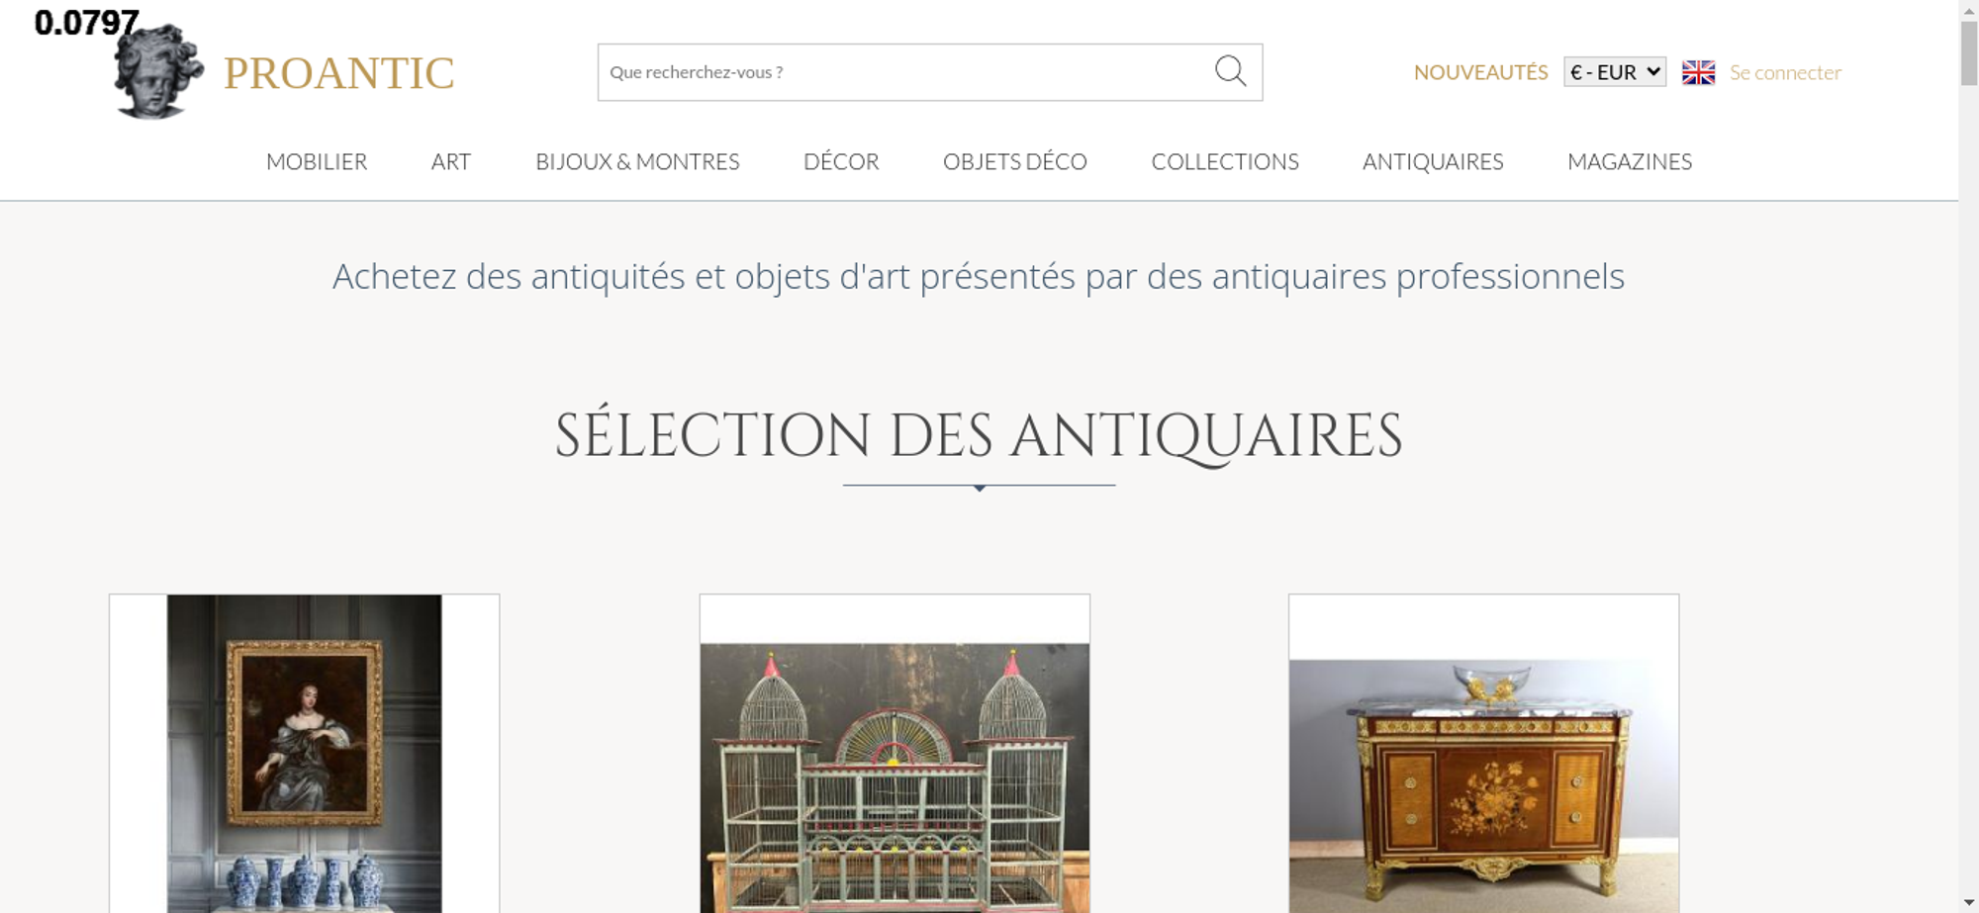The image size is (1979, 913).
Task: Click the PROANTIC brand name text
Action: [x=338, y=73]
